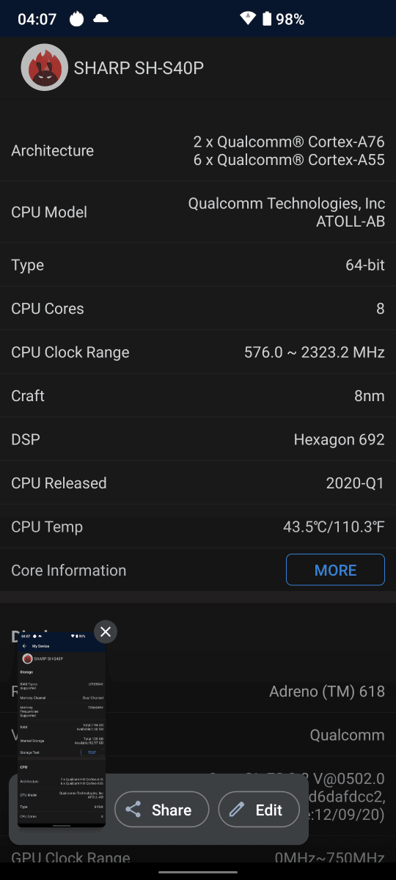This screenshot has width=396, height=880.
Task: Select the Architecture row
Action: 198,150
